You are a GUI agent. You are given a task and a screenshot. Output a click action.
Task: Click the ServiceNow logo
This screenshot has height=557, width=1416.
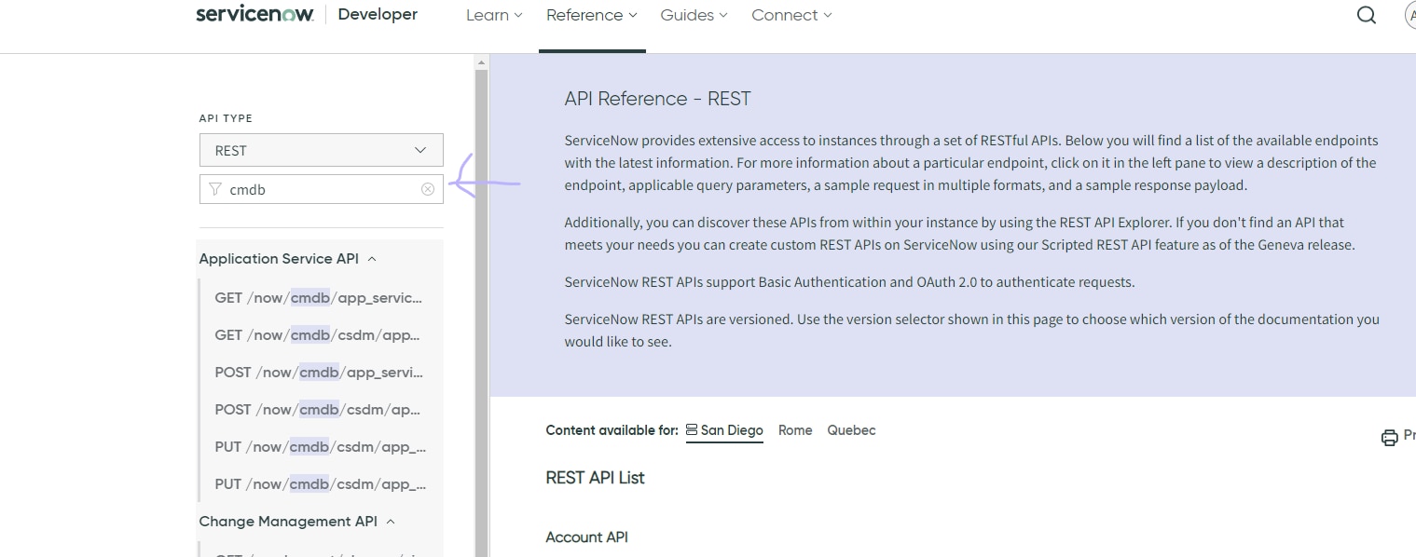[254, 15]
